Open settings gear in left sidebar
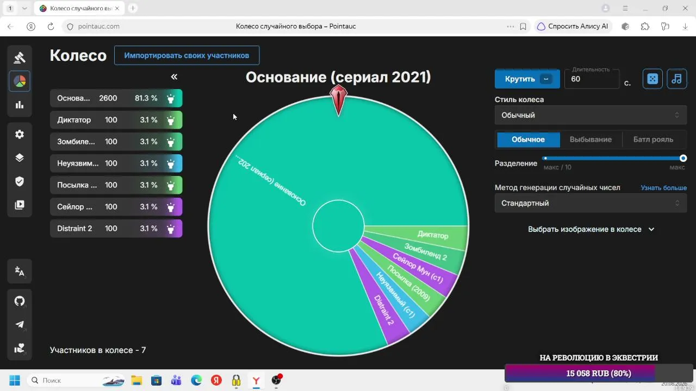This screenshot has height=391, width=696. click(20, 134)
